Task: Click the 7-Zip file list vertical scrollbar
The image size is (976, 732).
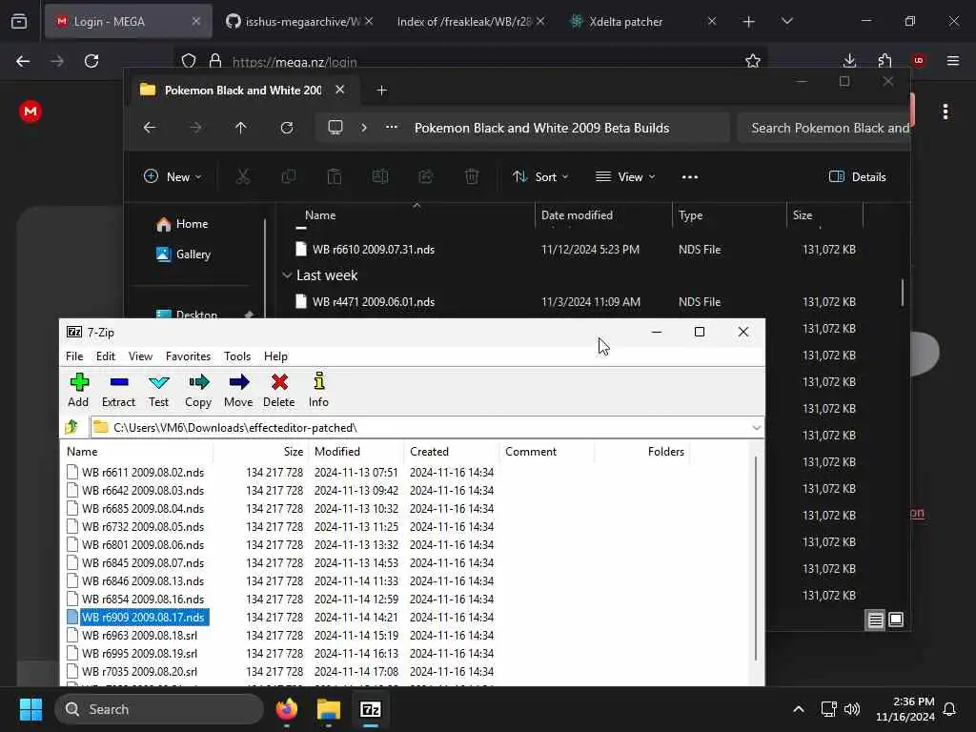Action: (756, 559)
